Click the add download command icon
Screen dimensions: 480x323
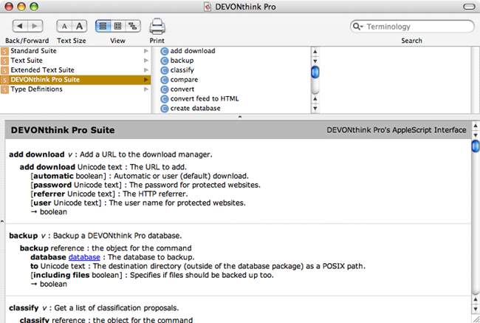tap(165, 51)
